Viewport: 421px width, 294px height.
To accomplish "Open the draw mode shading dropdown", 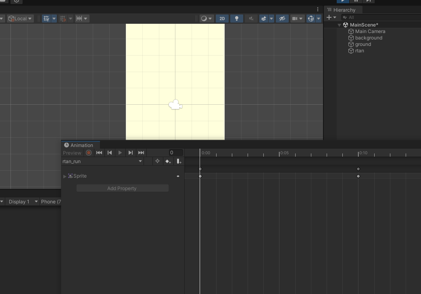I will coord(206,19).
